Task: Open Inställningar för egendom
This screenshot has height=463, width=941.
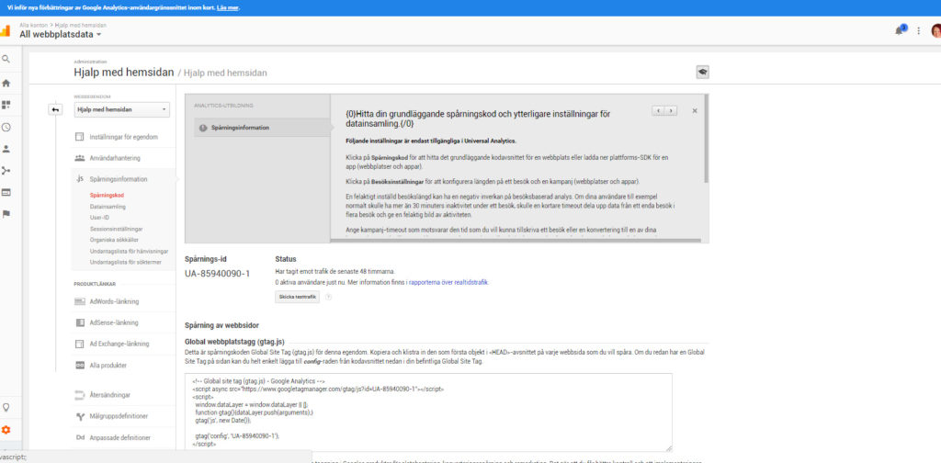Action: click(x=123, y=137)
